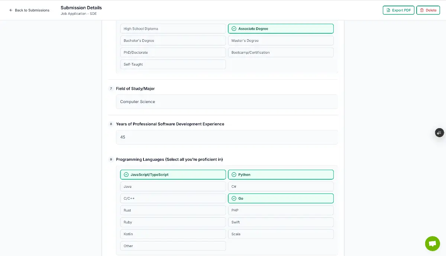Click the document icon inside Export PDF button

pyautogui.click(x=388, y=10)
